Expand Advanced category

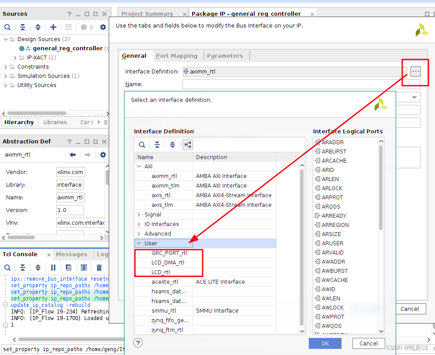139,233
